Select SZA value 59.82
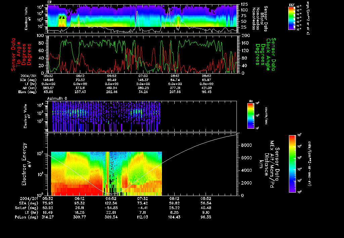344x238 pixels. click(174, 203)
